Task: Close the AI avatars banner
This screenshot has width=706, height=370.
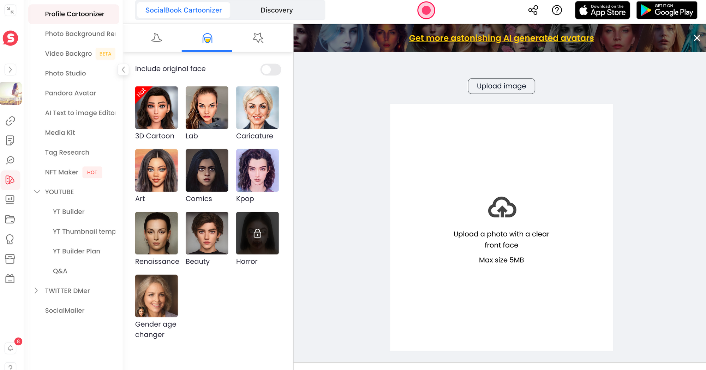Action: tap(697, 38)
